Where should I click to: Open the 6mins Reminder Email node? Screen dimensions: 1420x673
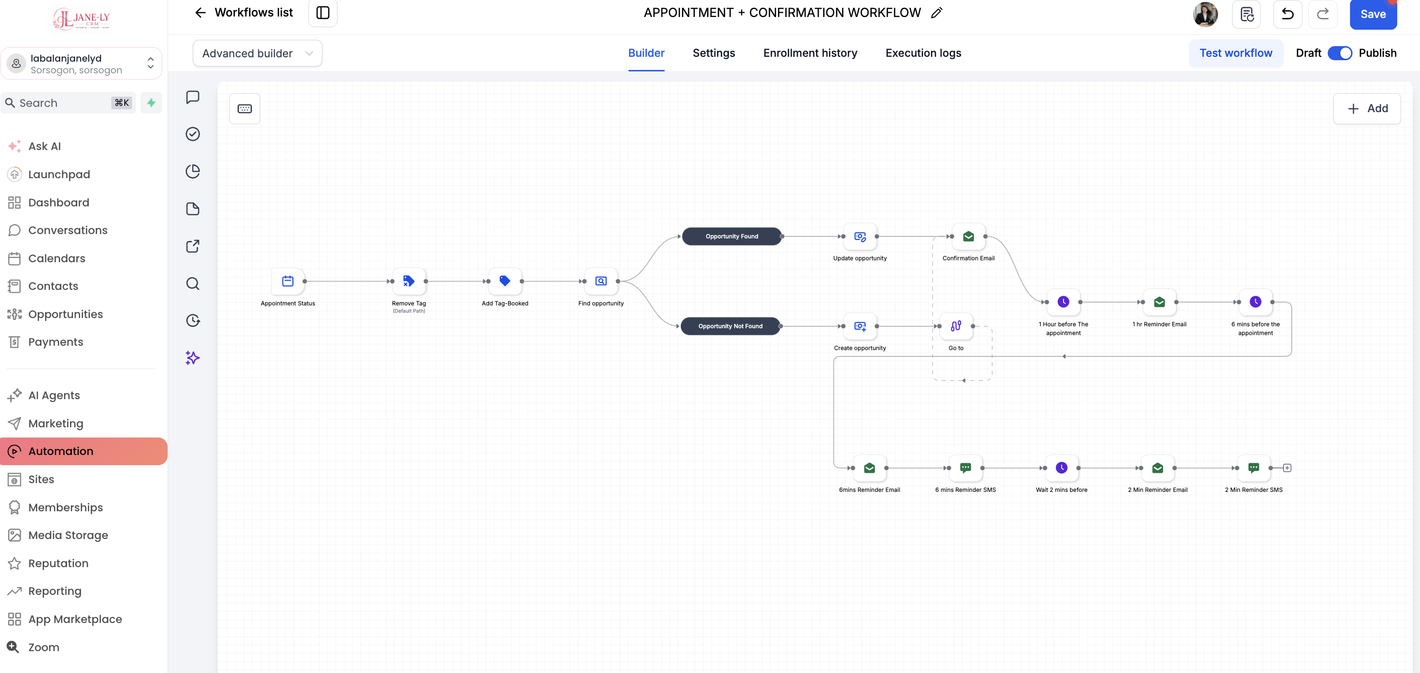pyautogui.click(x=869, y=468)
